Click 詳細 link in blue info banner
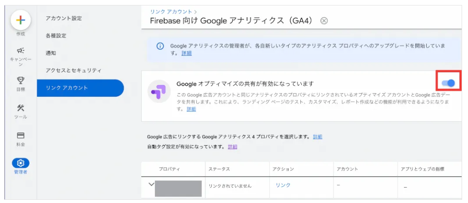This screenshot has height=203, width=468. 186,53
